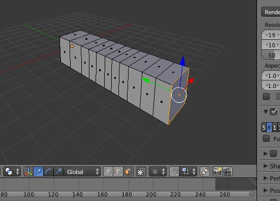Switch to edge select mode

(118, 171)
